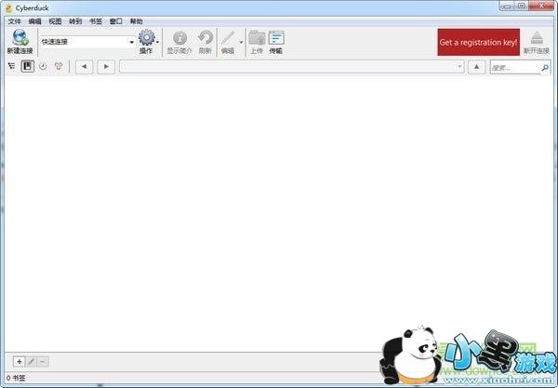Open the Transfers (传输) window icon
This screenshot has height=388, width=558.
click(x=276, y=38)
